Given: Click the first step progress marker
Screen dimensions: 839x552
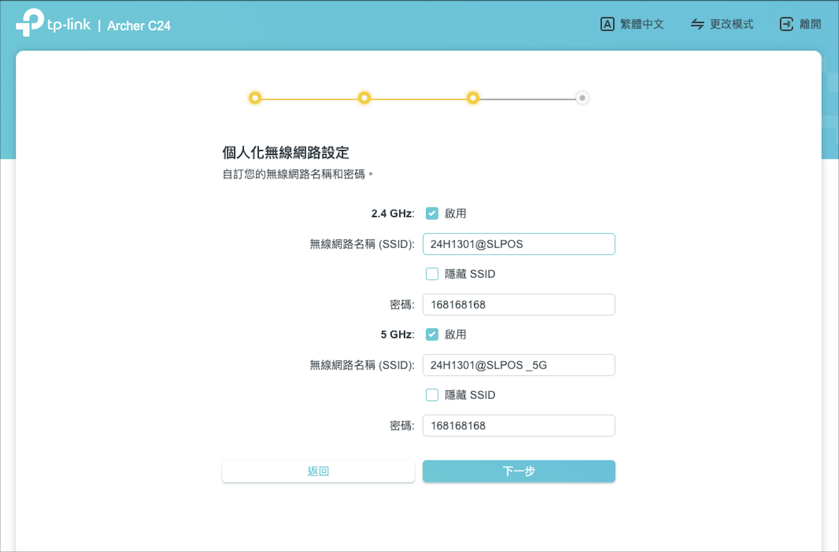Looking at the screenshot, I should [255, 98].
